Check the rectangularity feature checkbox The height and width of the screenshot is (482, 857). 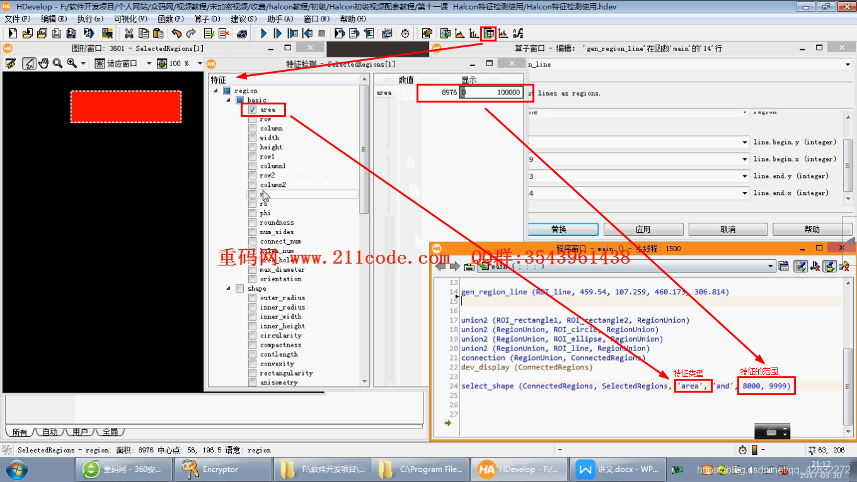tap(252, 374)
